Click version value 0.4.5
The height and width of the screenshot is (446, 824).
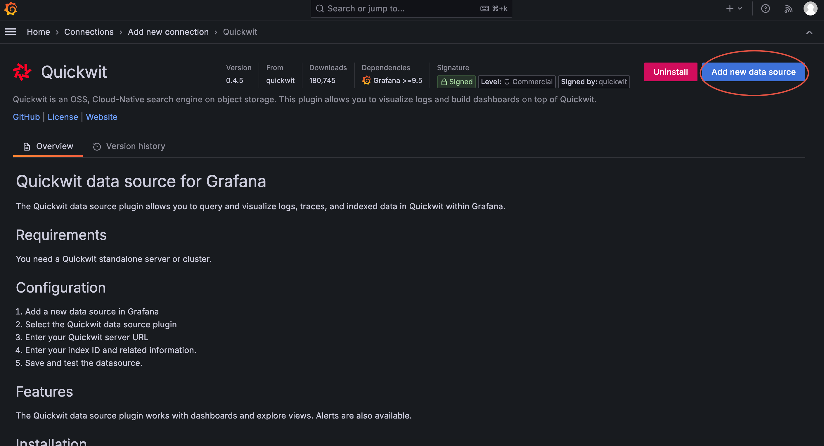point(234,81)
